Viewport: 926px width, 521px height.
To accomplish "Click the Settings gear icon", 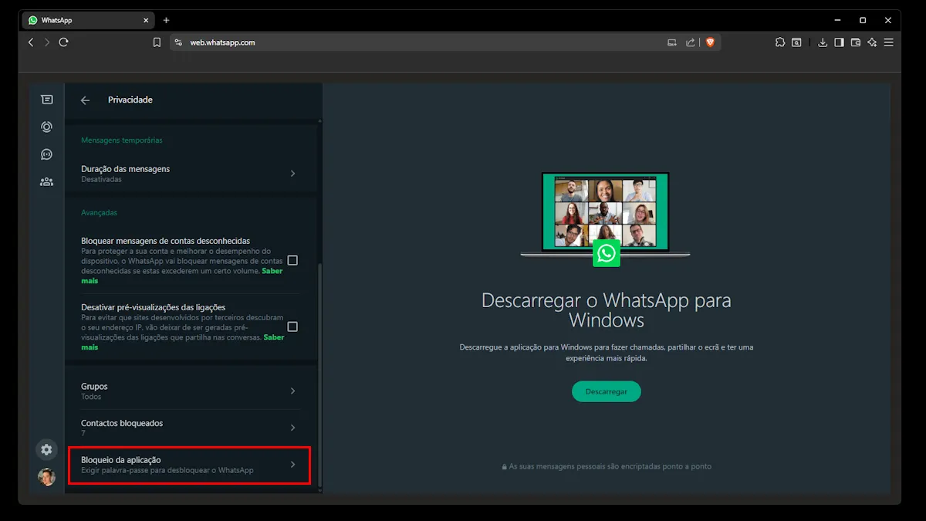I will coord(47,449).
